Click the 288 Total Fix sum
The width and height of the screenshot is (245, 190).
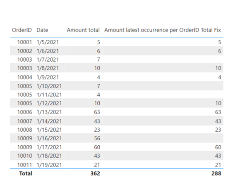[216, 173]
